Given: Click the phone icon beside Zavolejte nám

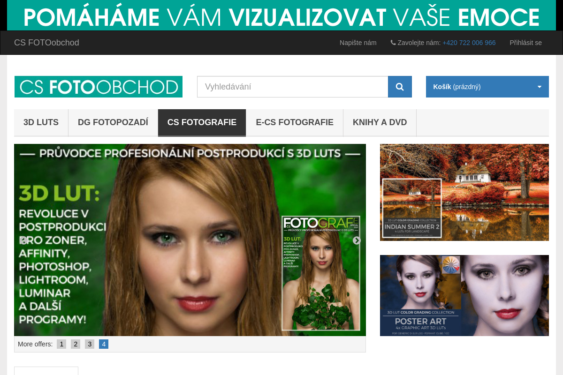Looking at the screenshot, I should pos(393,43).
